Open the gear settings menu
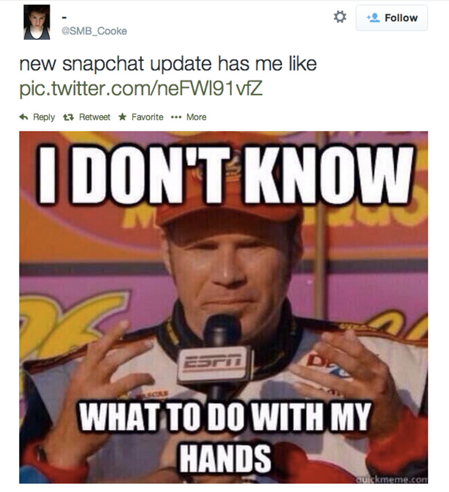Viewport: 449px width, 492px height. click(339, 17)
